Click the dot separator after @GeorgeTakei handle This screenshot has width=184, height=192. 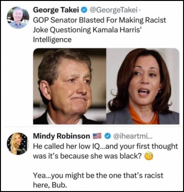tap(140, 11)
